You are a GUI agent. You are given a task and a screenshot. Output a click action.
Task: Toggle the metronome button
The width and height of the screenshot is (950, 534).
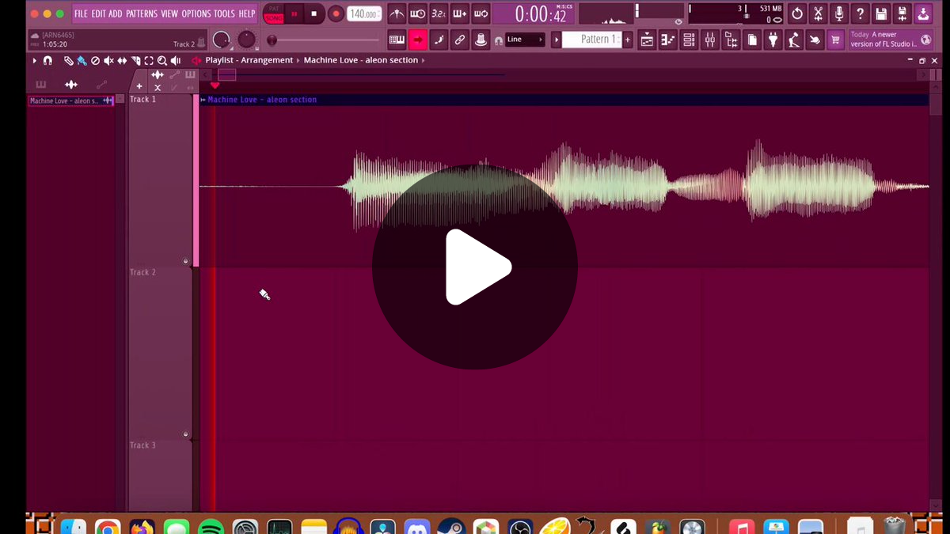coord(397,13)
